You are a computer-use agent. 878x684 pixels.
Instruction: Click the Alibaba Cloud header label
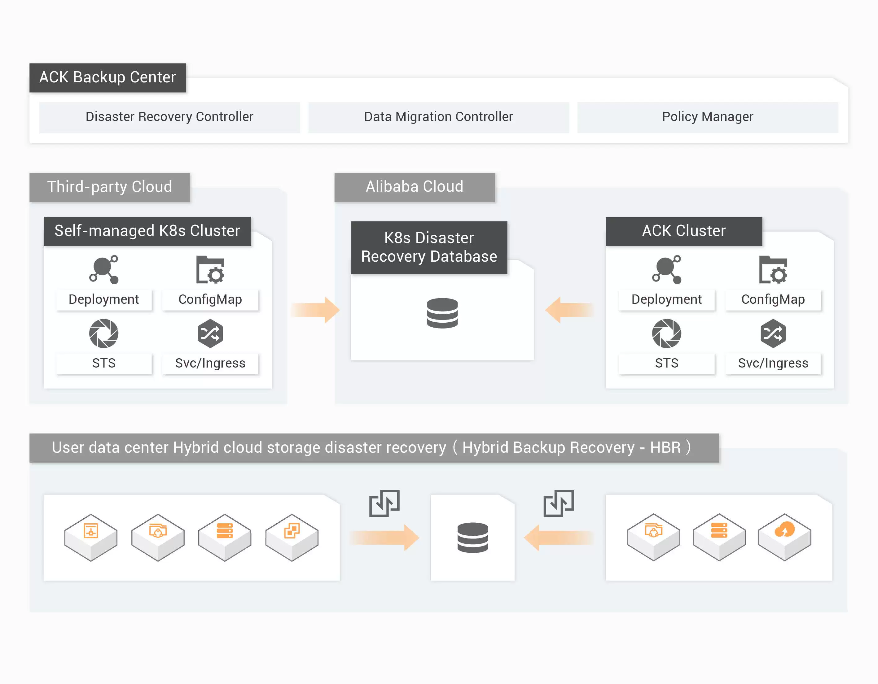pos(415,187)
